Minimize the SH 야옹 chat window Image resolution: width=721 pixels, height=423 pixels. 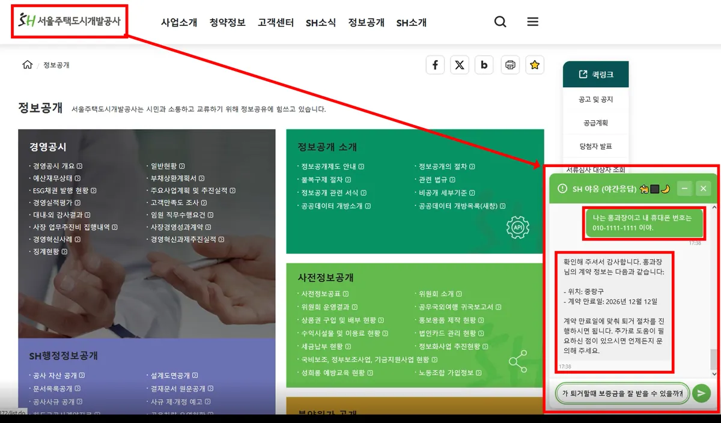click(x=685, y=189)
